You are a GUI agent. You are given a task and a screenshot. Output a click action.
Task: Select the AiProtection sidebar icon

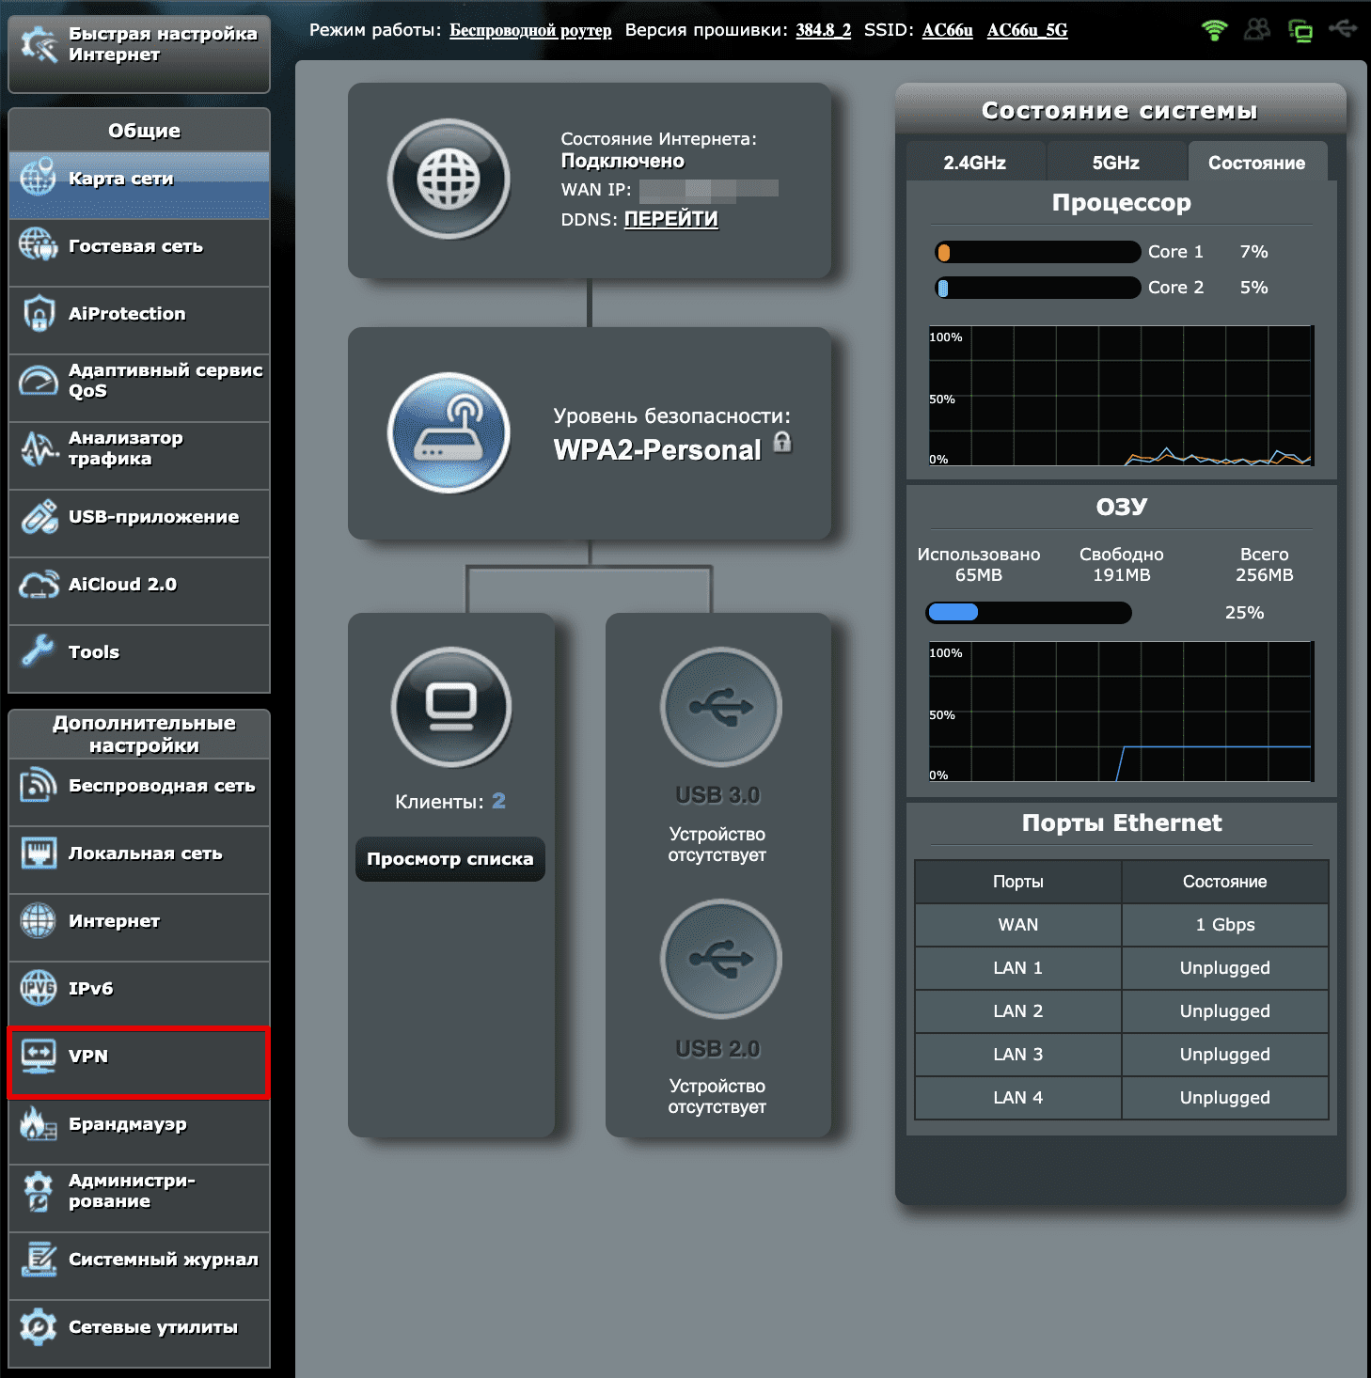(x=39, y=314)
